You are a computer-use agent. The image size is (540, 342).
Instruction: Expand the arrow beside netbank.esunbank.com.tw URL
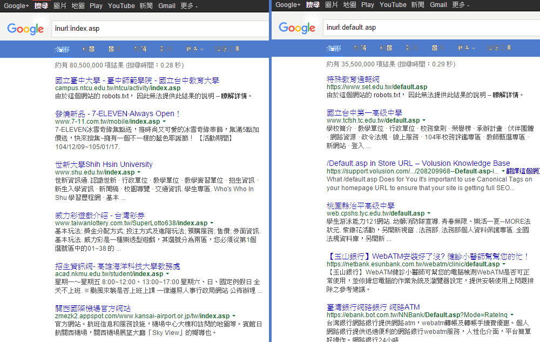click(x=504, y=264)
